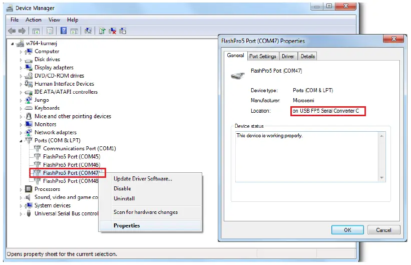The width and height of the screenshot is (411, 265).
Task: Select FlashPro5 Port (COM48) entry
Action: pos(71,181)
